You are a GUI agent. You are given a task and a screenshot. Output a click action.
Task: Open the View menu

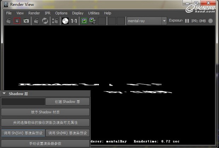20,13
